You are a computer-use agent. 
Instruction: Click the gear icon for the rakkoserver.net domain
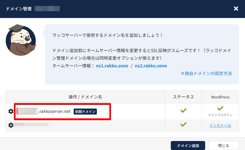pyautogui.click(x=11, y=111)
